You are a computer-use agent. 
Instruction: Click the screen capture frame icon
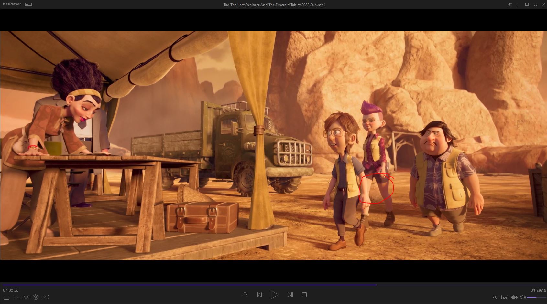coord(45,297)
